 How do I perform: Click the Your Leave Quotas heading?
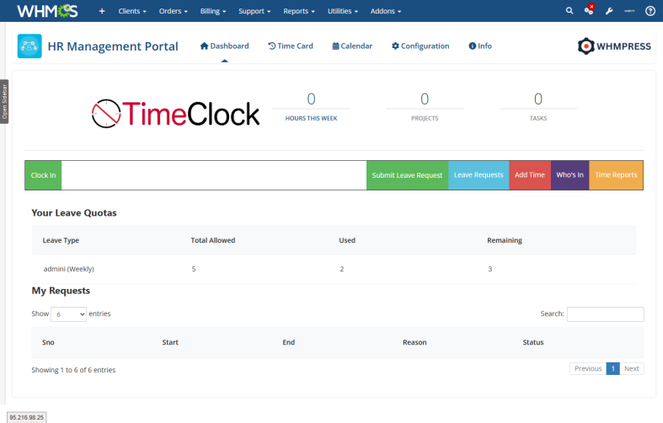click(x=74, y=213)
